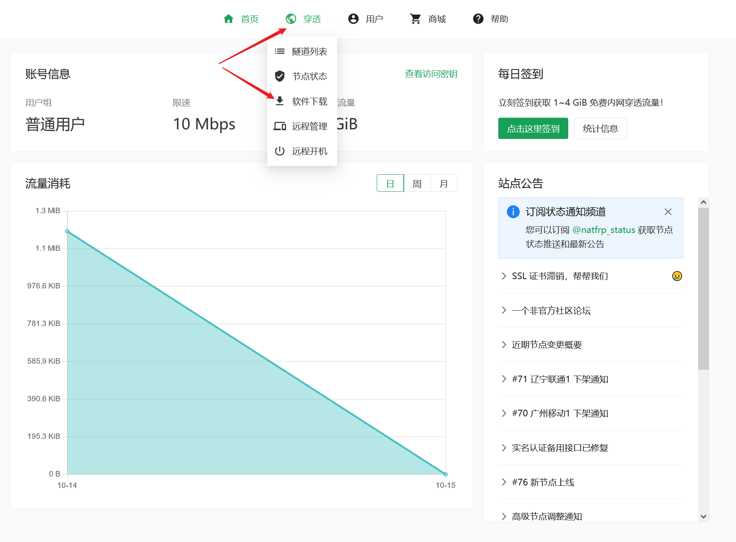
Task: Click the download icon for 软件下载
Action: tap(280, 101)
